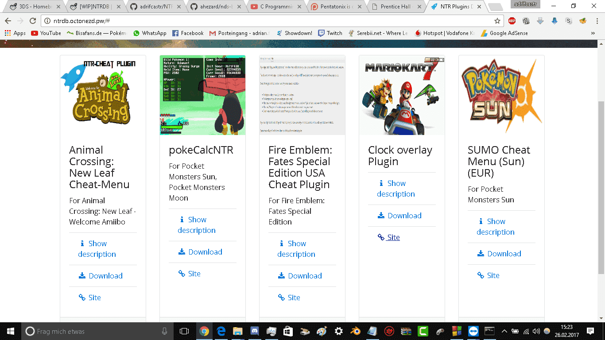
Task: Open the Windows Start menu
Action: click(11, 331)
